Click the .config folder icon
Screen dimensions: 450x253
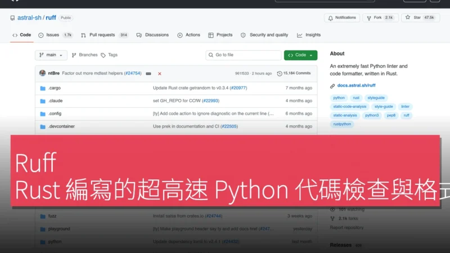(x=43, y=114)
